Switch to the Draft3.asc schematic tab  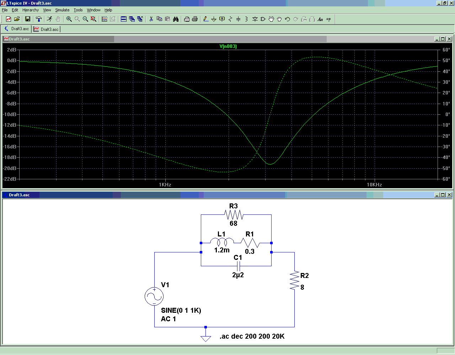(17, 29)
